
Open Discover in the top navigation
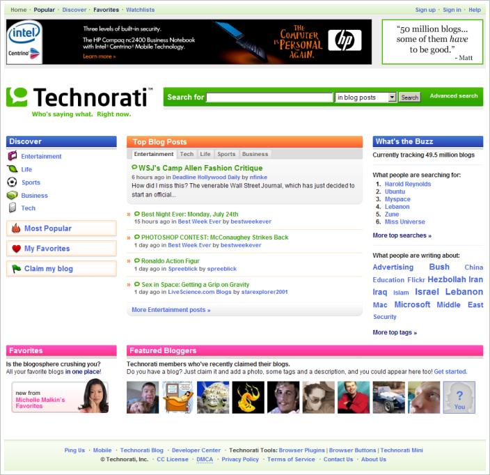tap(74, 10)
